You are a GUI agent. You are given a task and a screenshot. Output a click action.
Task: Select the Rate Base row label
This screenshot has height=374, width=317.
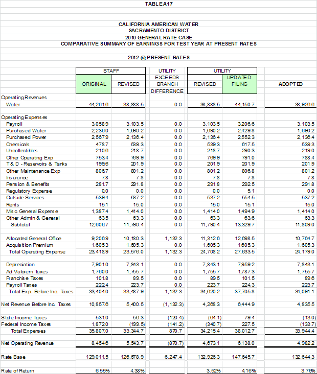pyautogui.click(x=13, y=357)
